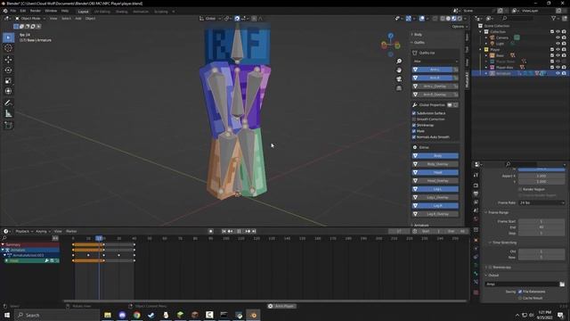Enable the Smooth Correction checkbox
Image resolution: width=570 pixels, height=321 pixels.
(413, 119)
